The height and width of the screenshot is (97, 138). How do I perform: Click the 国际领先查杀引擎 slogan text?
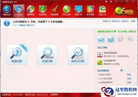point(107,31)
